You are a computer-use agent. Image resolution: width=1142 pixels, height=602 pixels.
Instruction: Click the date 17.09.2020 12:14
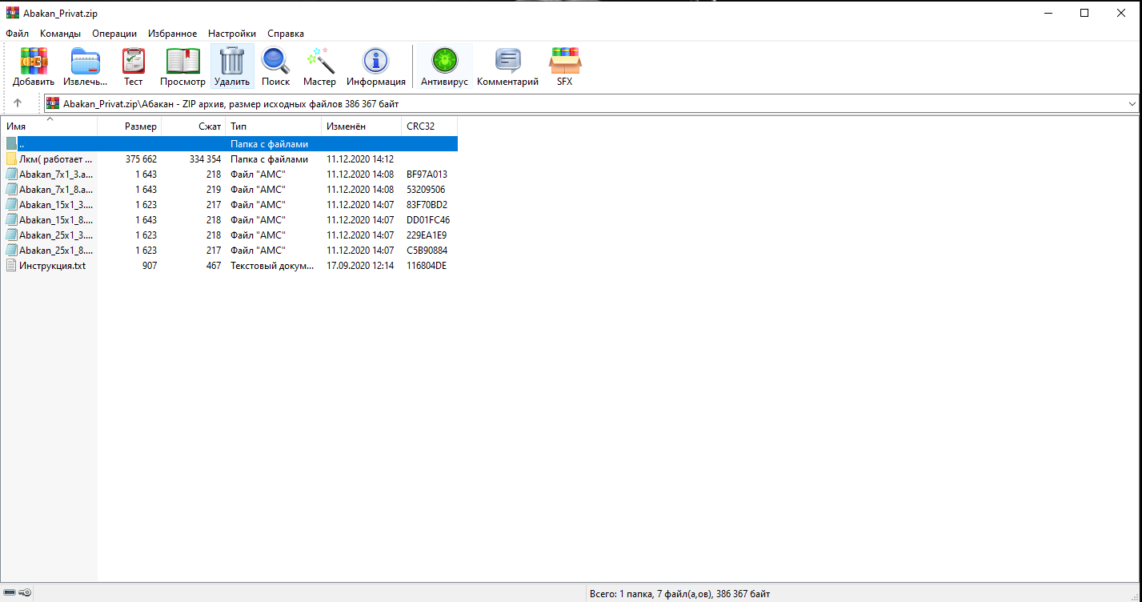360,266
